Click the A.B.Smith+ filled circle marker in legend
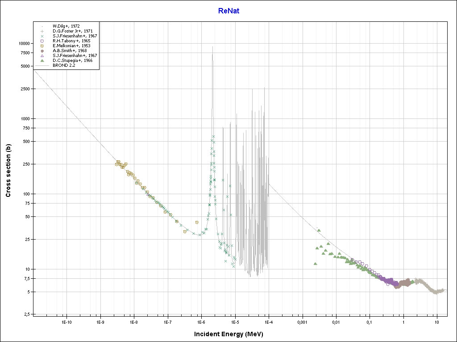This screenshot has height=342, width=457. click(x=42, y=51)
